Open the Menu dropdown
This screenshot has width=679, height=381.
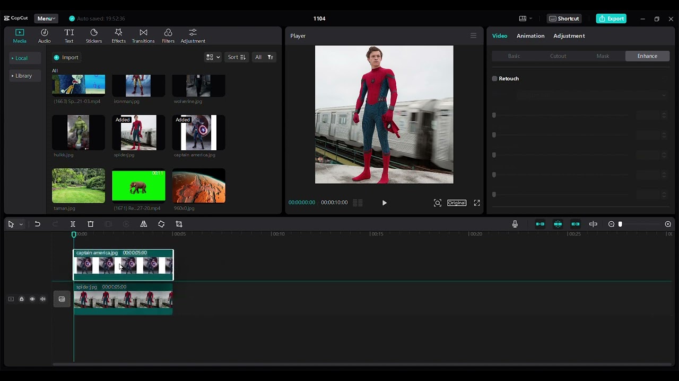pyautogui.click(x=46, y=19)
